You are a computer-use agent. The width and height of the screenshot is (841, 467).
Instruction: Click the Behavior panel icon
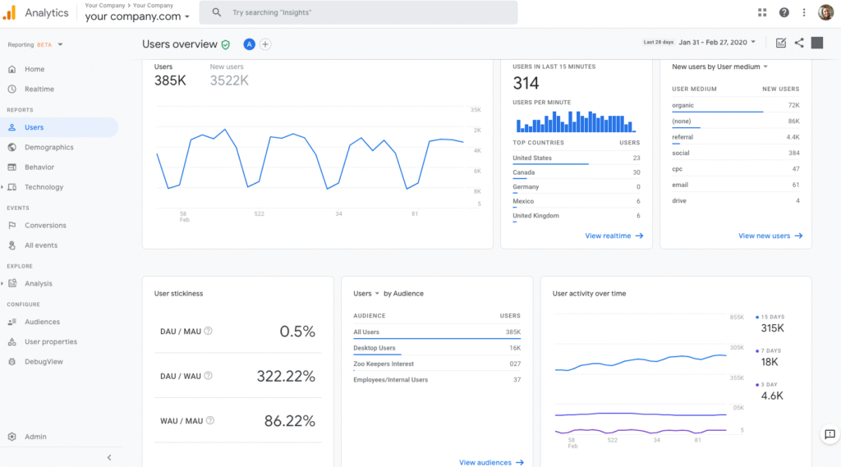[x=12, y=167]
